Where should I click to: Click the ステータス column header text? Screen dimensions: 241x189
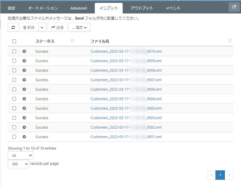pos(45,41)
